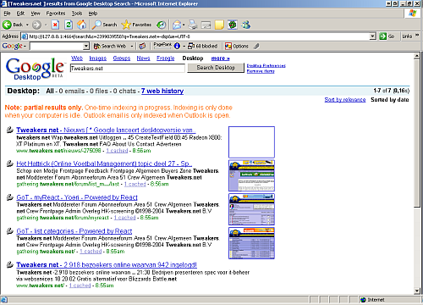Click the Google toolbar Search Web button
This screenshot has width=423, height=305.
[x=110, y=46]
